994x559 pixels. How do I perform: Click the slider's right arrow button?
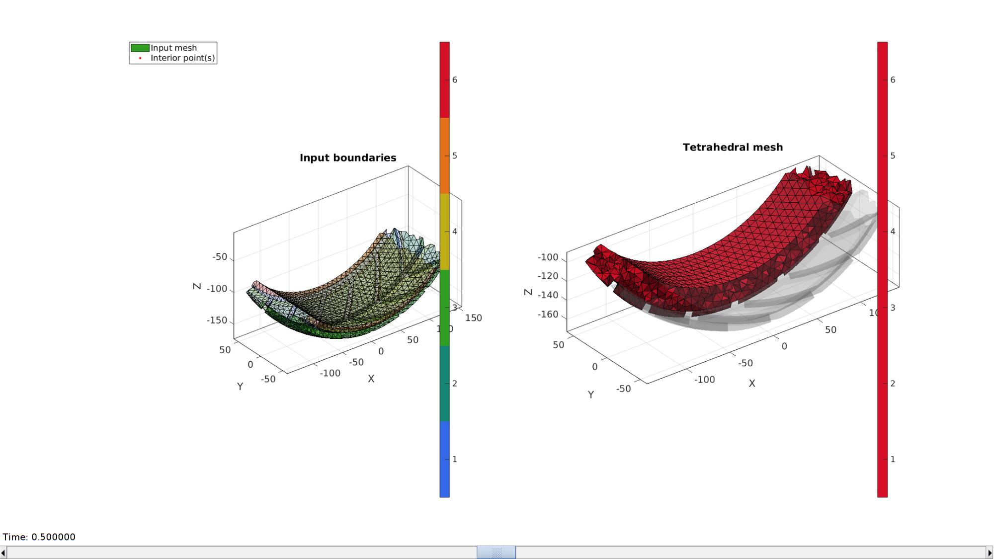point(990,552)
